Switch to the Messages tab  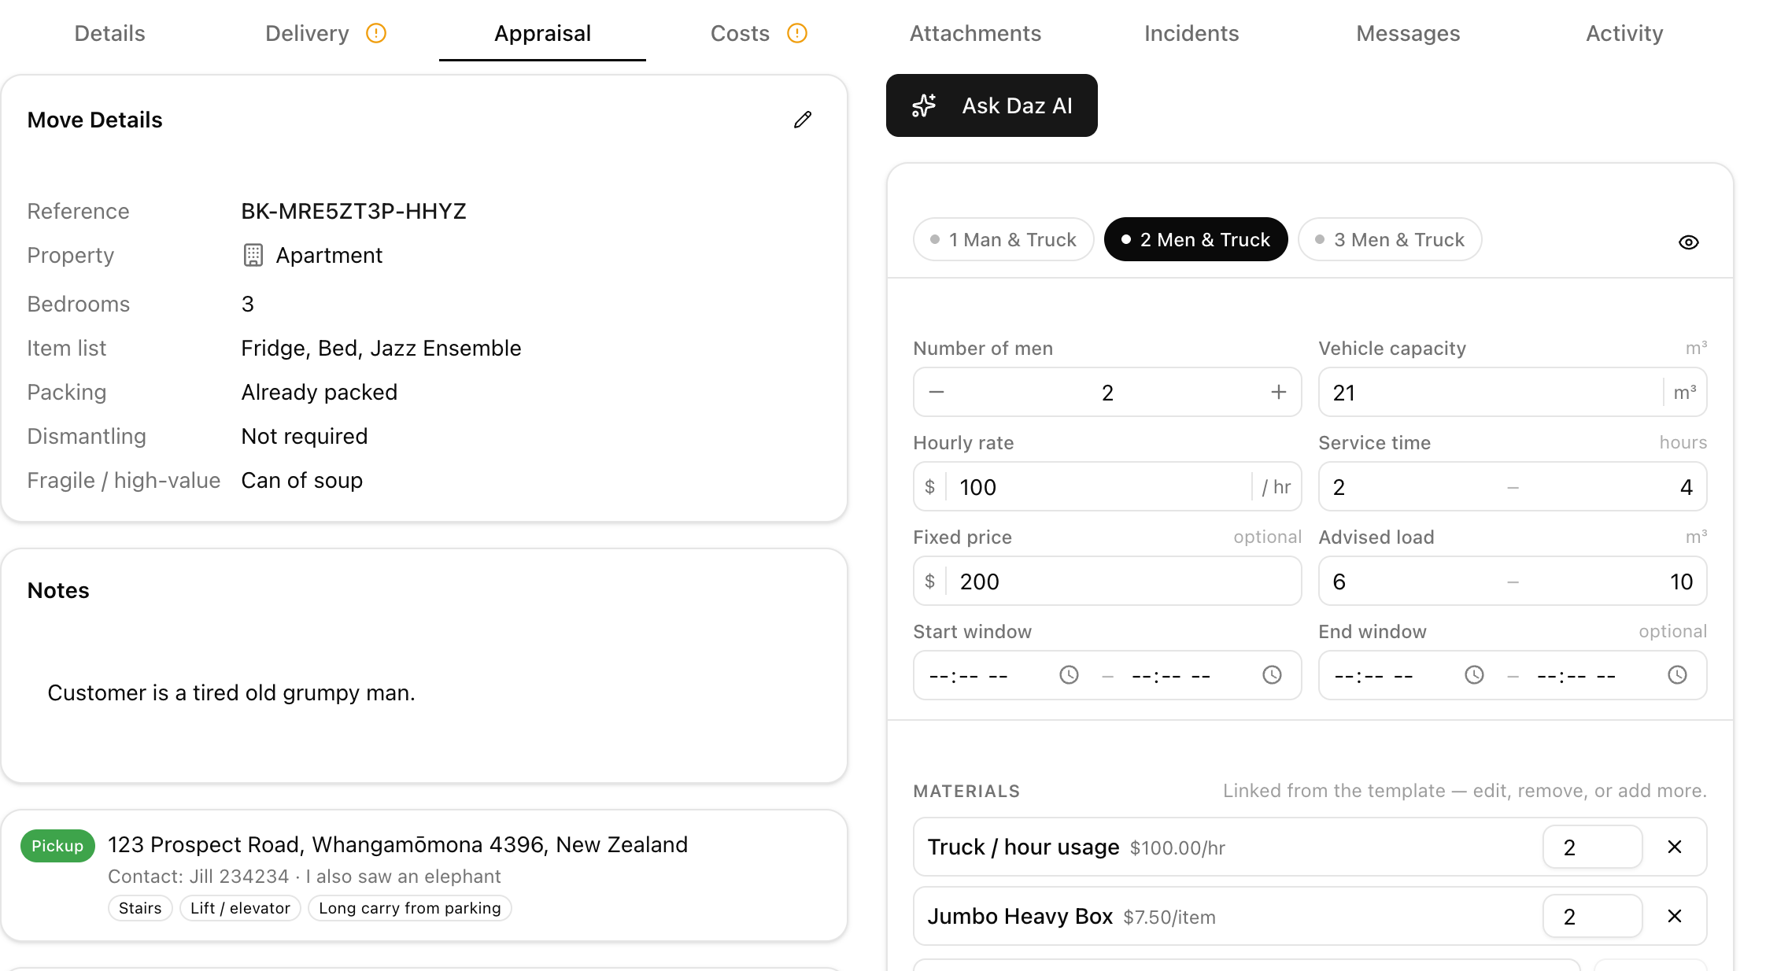pos(1408,33)
